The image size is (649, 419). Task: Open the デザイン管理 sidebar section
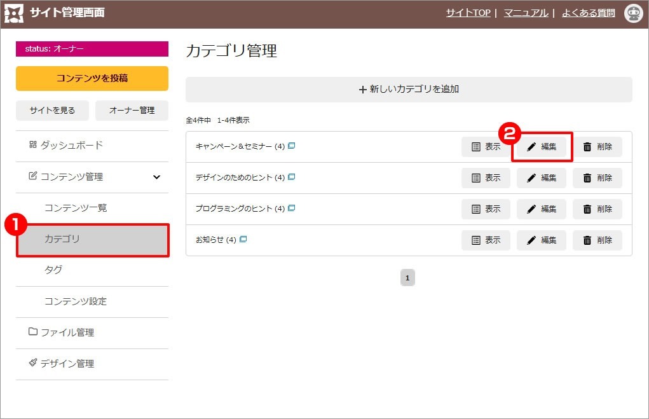pos(67,364)
